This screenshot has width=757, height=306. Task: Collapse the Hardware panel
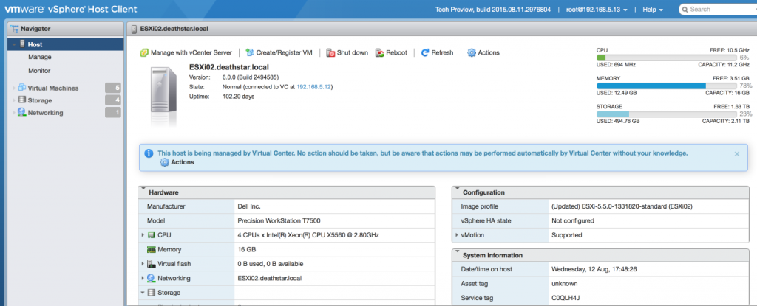pyautogui.click(x=143, y=189)
